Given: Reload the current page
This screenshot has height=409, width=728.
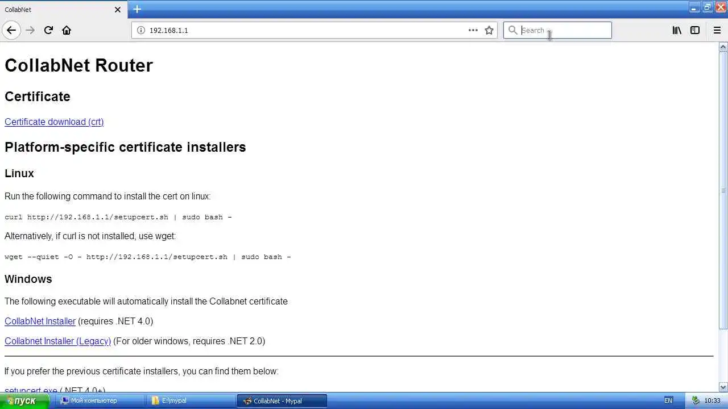Looking at the screenshot, I should click(x=48, y=30).
